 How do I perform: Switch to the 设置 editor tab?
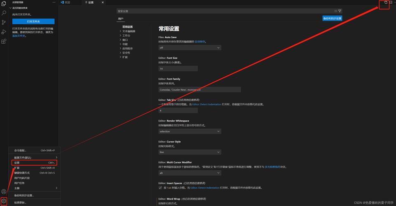[91, 2]
